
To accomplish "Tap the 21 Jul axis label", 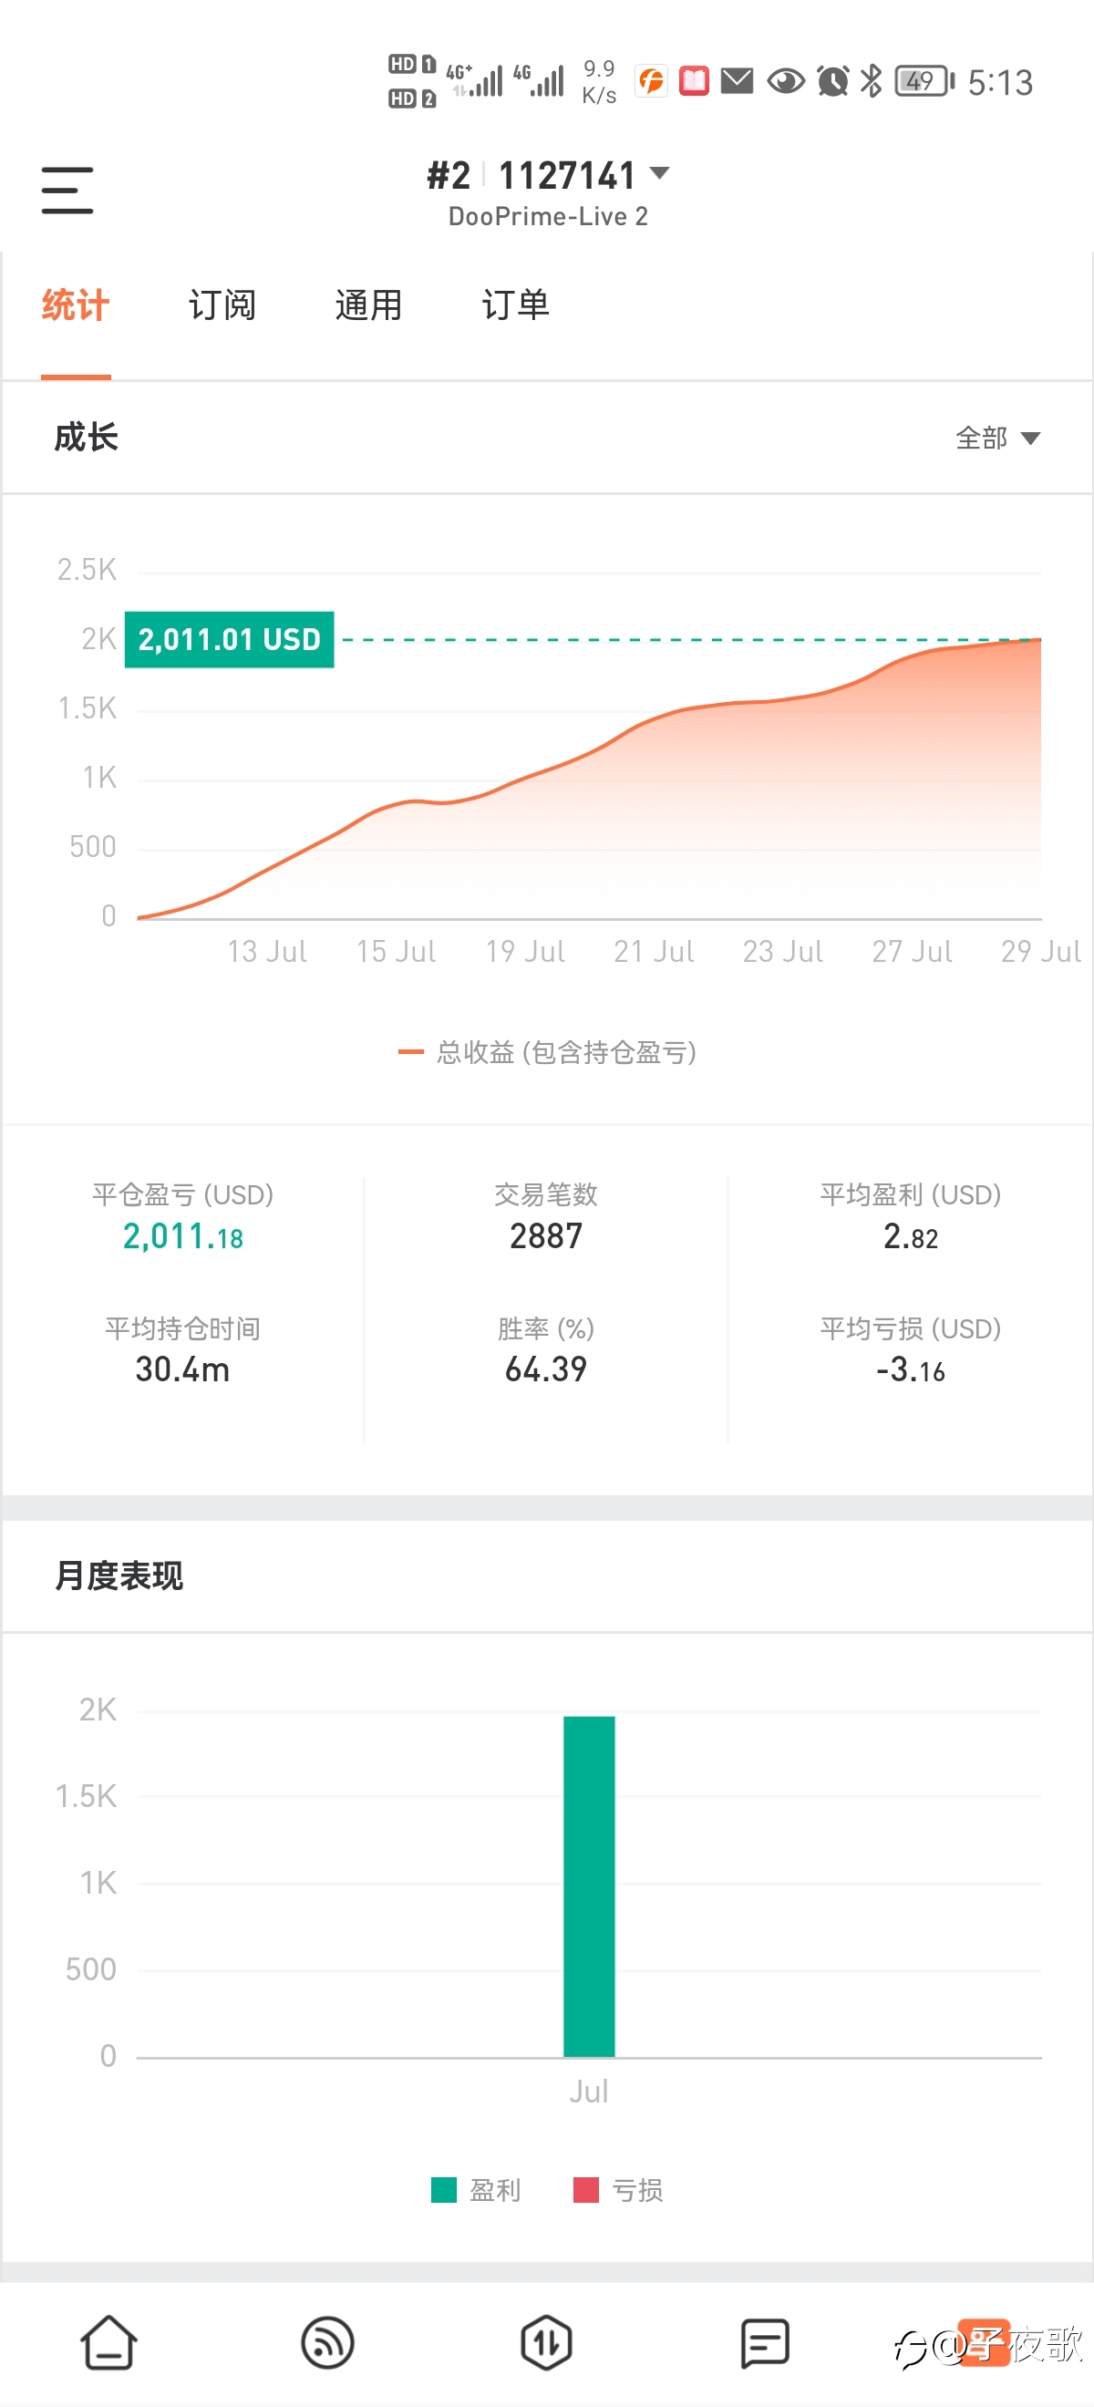I will point(654,951).
